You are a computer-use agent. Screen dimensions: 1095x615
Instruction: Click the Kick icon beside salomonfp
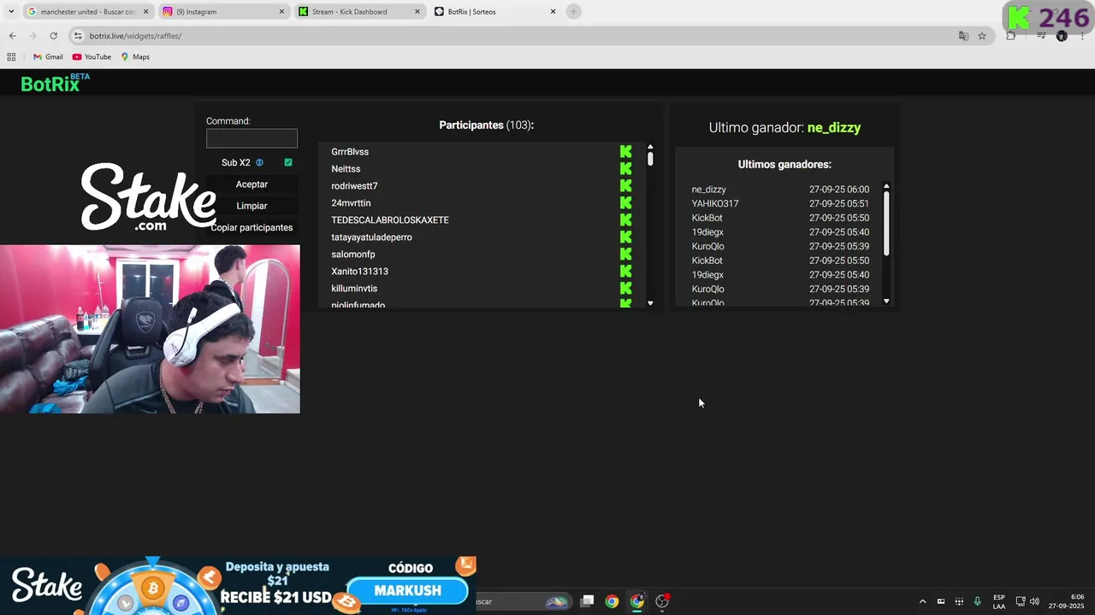pos(626,255)
